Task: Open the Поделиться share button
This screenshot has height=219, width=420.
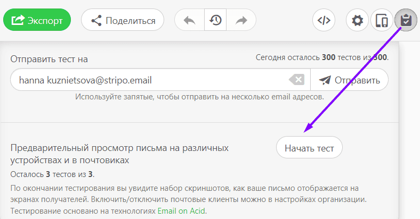Action: pos(123,20)
